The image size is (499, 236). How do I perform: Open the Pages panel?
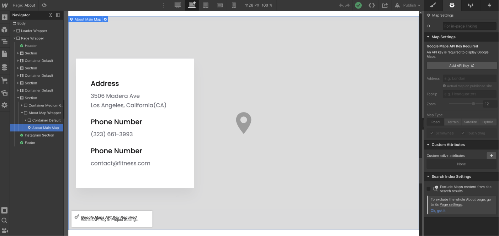tap(5, 54)
